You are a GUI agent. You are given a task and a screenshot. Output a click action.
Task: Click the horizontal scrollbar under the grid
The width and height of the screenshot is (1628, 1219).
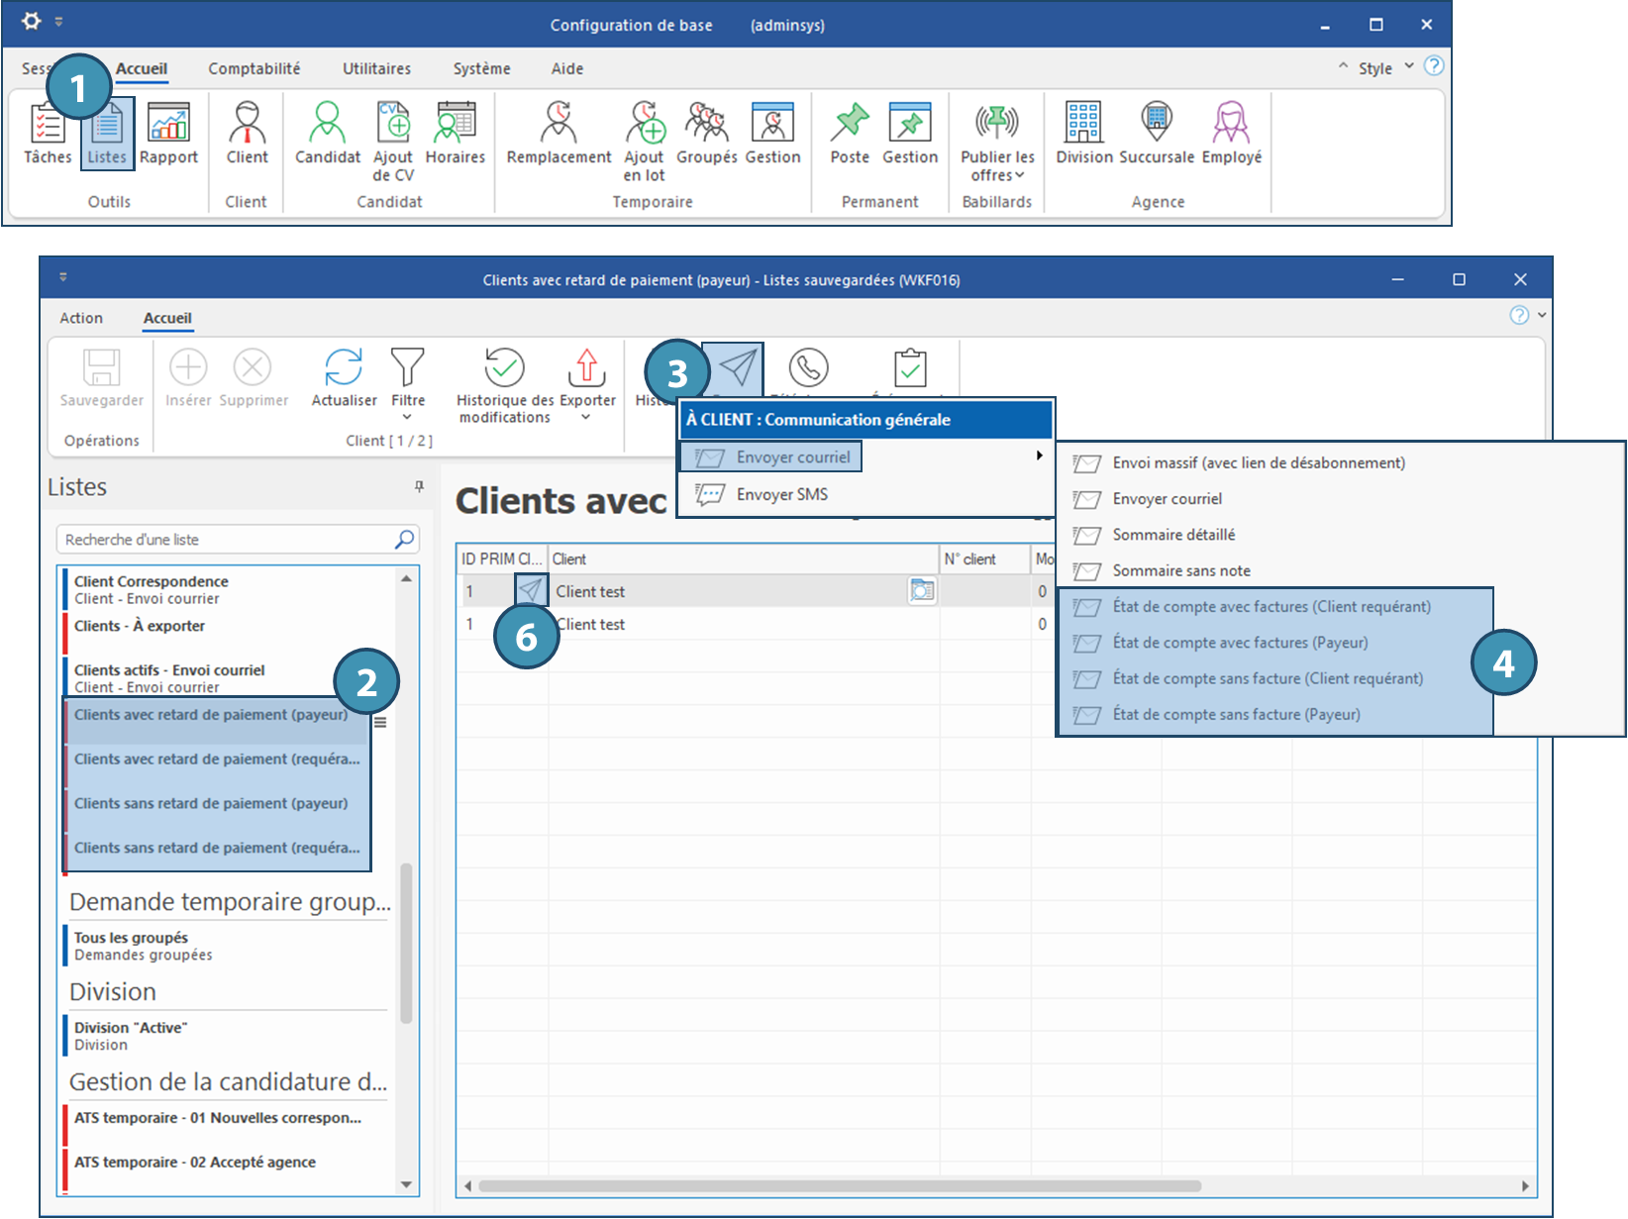[x=840, y=1185]
